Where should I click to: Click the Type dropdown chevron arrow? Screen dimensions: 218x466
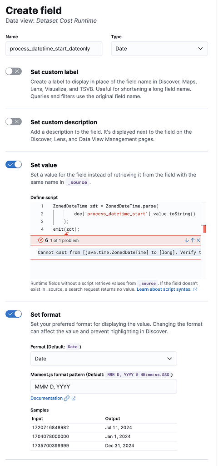point(200,48)
